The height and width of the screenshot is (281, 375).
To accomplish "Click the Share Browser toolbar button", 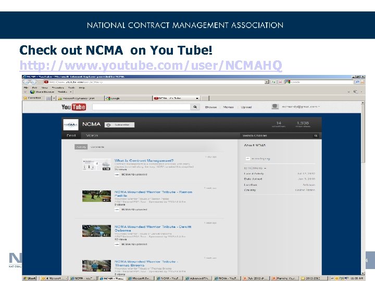I will tap(42, 92).
